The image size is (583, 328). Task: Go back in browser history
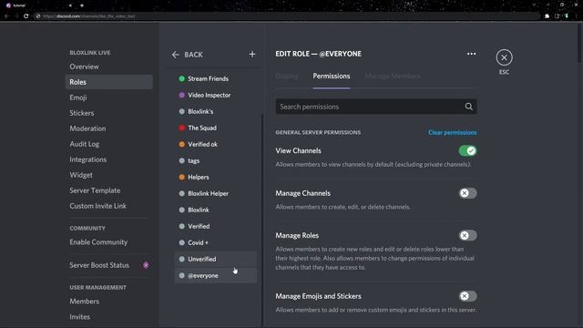(x=6, y=16)
